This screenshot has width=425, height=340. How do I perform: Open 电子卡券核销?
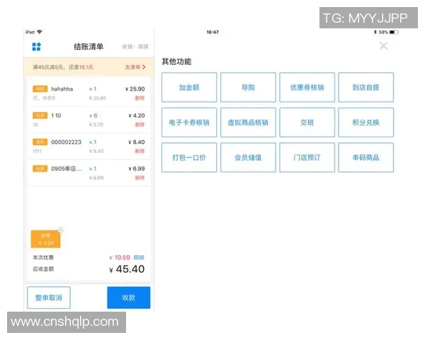189,123
